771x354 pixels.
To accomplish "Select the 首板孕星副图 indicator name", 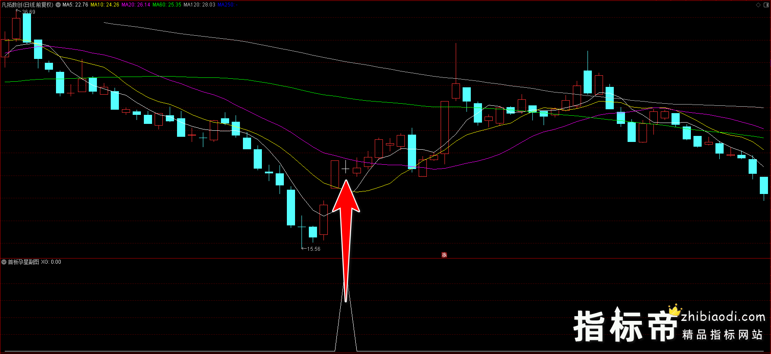I will click(23, 262).
